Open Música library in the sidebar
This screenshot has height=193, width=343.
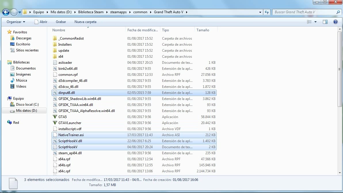21,80
